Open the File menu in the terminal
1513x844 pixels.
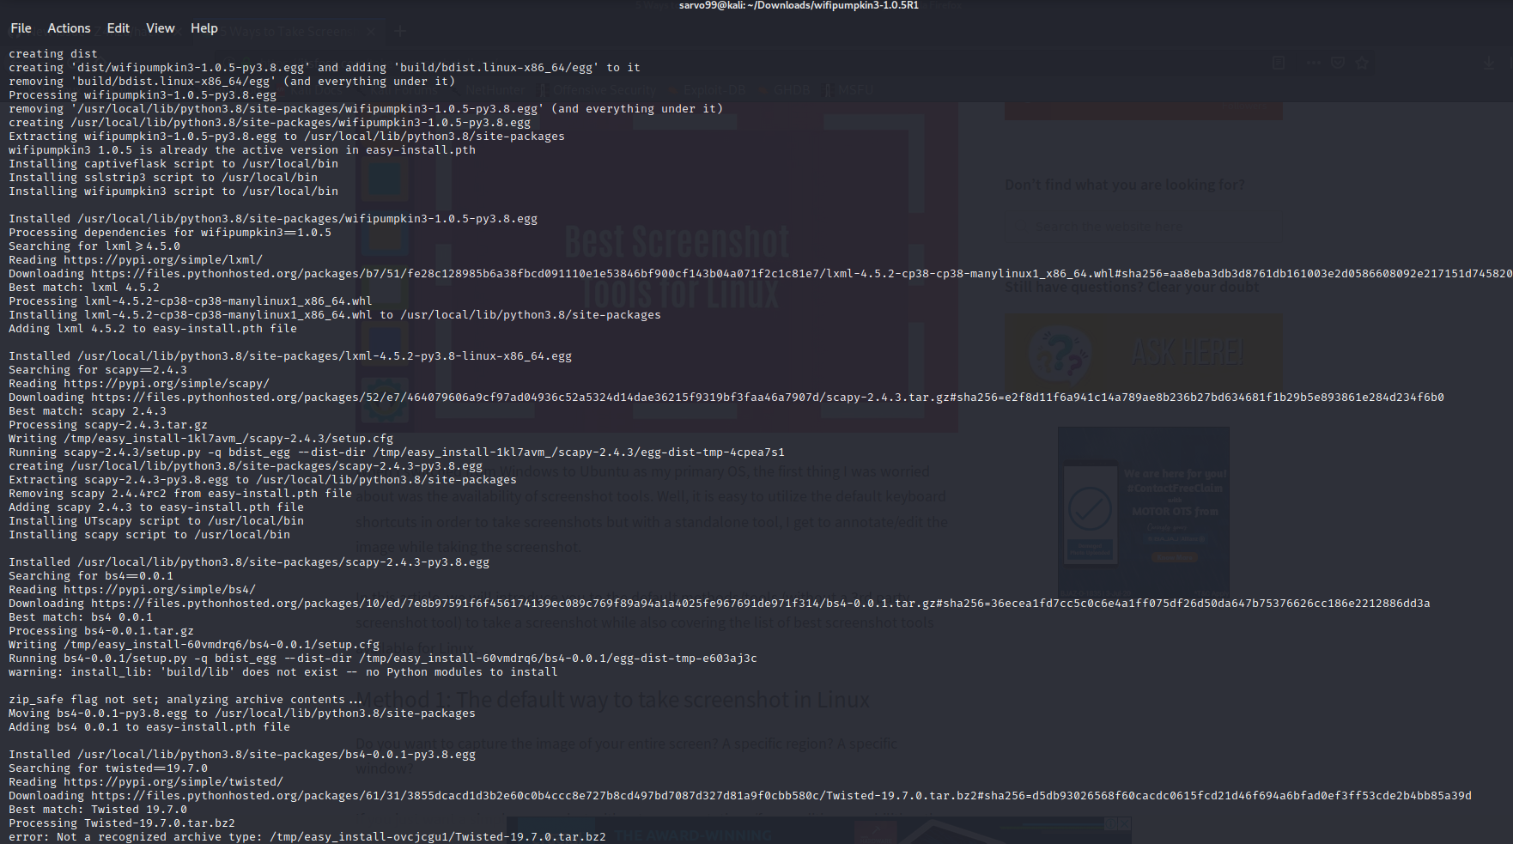21,28
